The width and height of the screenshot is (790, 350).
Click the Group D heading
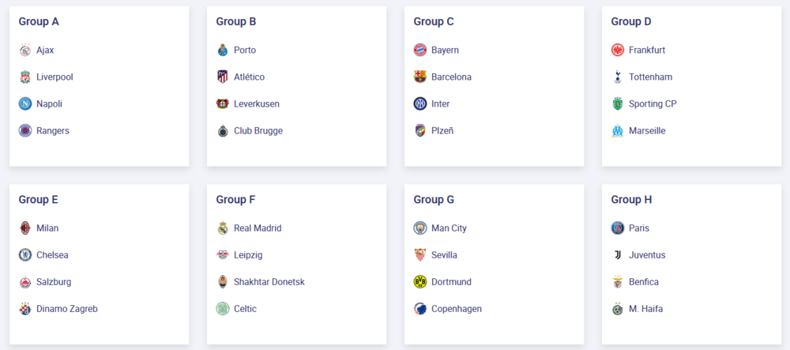631,22
